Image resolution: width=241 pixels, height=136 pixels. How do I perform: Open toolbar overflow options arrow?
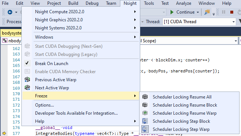tap(214, 14)
